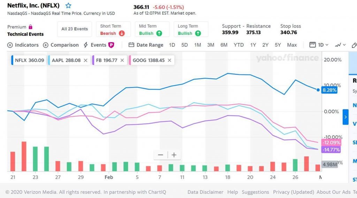357x198 pixels.
Task: Open the Date Range picker
Action: (146, 45)
